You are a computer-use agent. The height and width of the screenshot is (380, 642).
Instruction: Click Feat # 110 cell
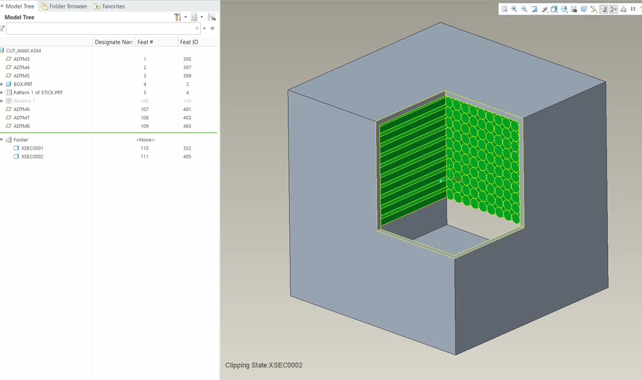(145, 148)
